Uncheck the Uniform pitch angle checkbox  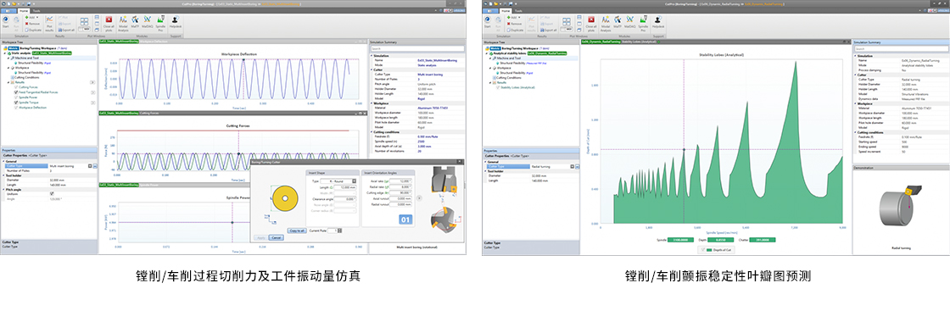(x=51, y=193)
